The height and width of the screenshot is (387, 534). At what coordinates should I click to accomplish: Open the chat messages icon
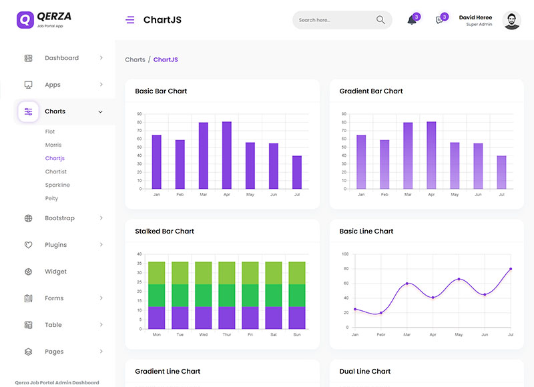(439, 20)
